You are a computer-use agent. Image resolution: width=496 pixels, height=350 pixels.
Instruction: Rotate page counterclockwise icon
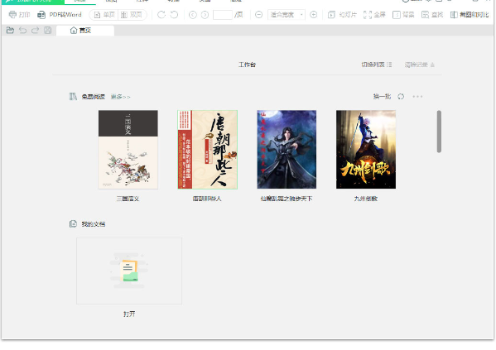(174, 15)
